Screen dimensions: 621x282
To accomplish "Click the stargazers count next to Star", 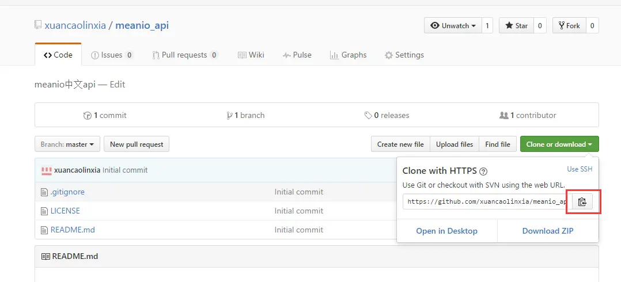I will click(x=540, y=26).
